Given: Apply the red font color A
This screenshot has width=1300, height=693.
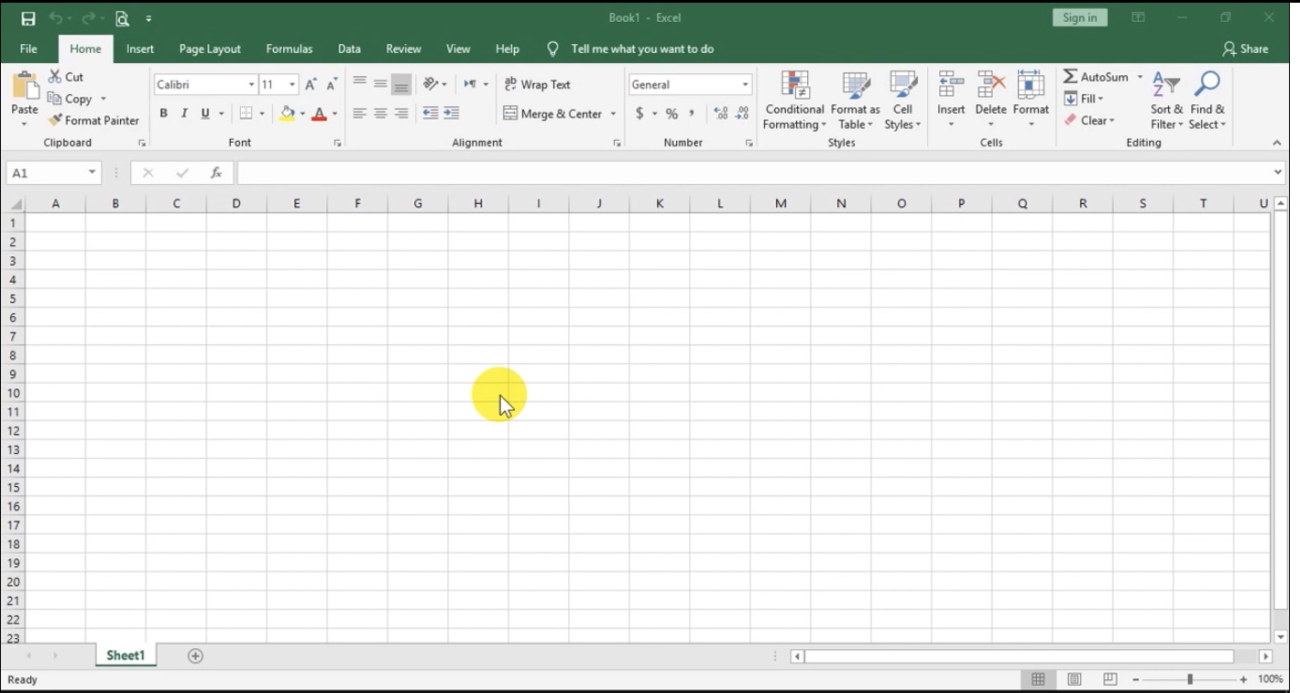Looking at the screenshot, I should point(319,114).
